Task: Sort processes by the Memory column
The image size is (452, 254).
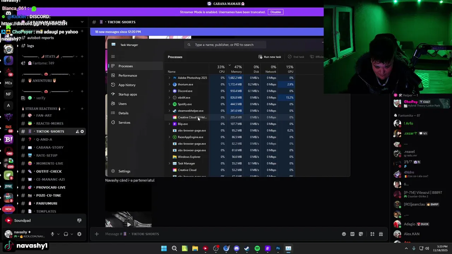Action: click(236, 69)
